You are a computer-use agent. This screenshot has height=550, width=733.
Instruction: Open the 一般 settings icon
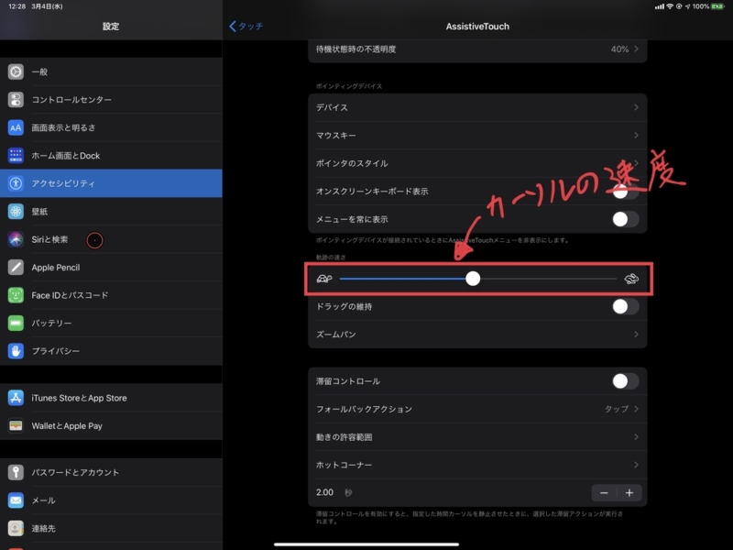click(x=16, y=71)
